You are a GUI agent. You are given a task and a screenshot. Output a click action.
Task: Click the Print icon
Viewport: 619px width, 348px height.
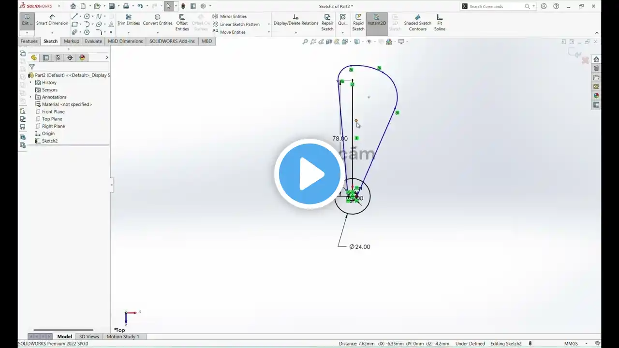point(126,6)
